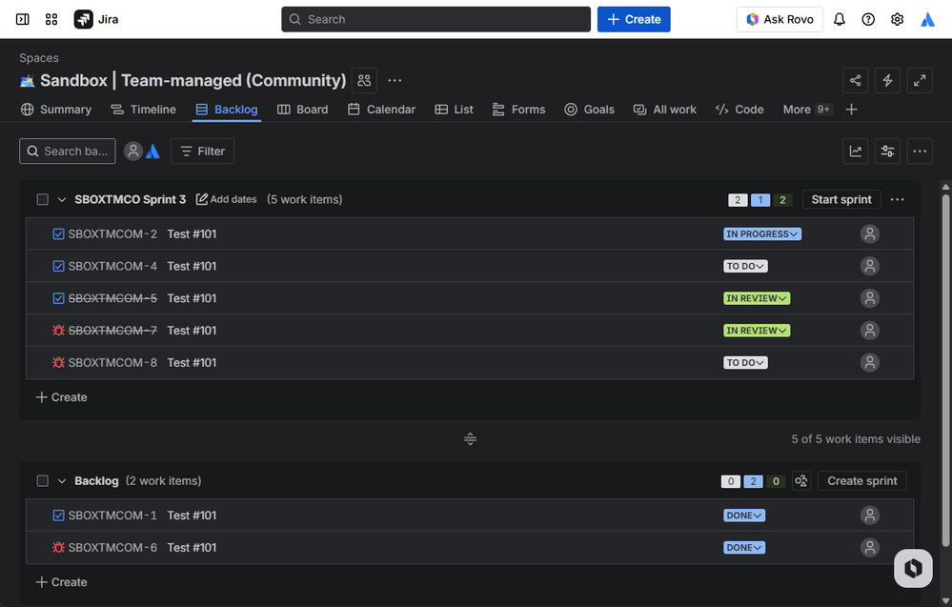Collapse the Backlog section chevron
Screen dimensions: 952x607
[x=61, y=481]
